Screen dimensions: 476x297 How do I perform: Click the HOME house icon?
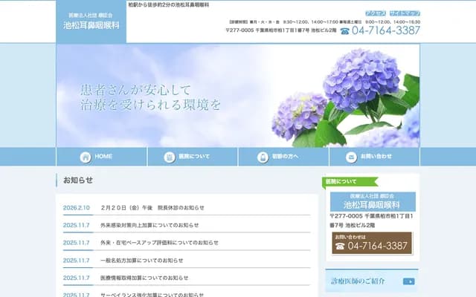tap(86, 157)
